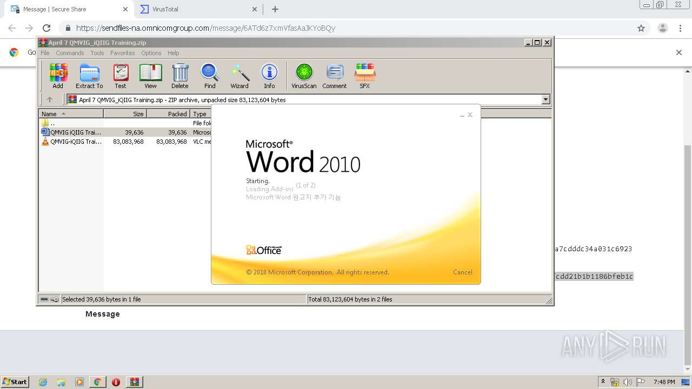Open the Favorites menu
Viewport: 692px width, 389px height.
[x=123, y=53]
